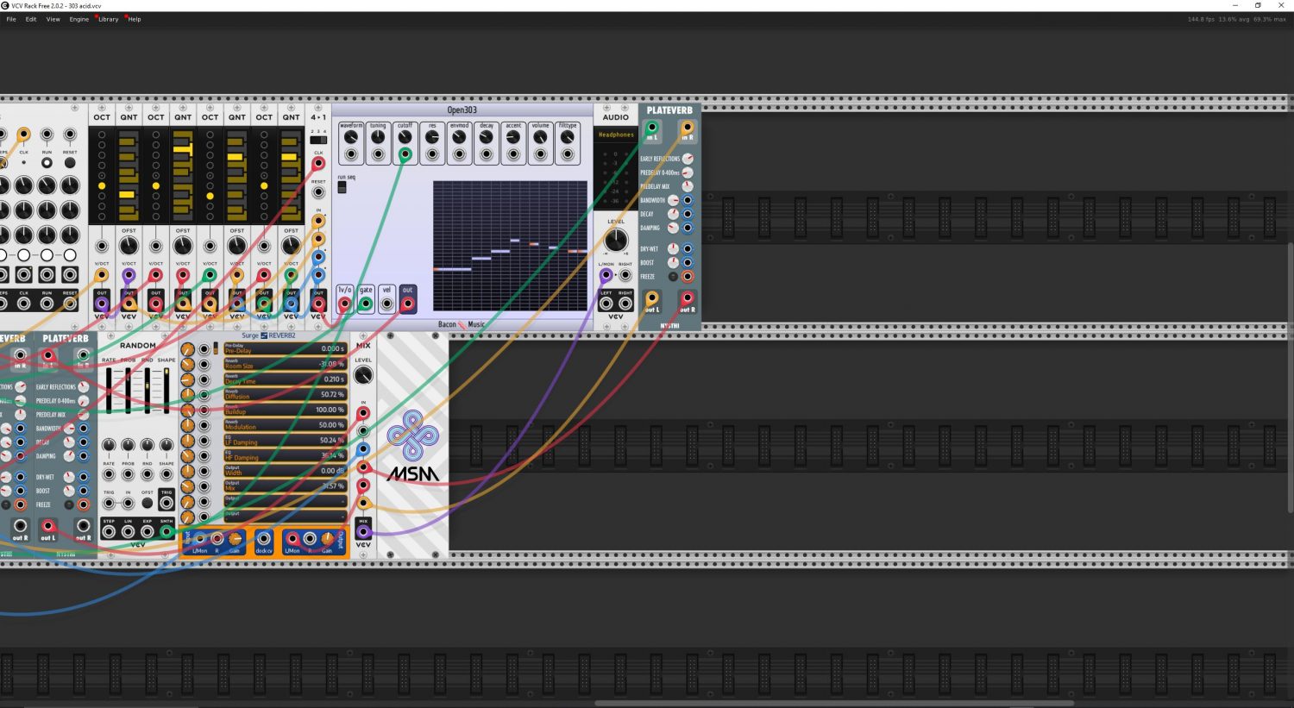Click the AUDIO module LEVEL knob
The image size is (1294, 708).
pos(616,241)
